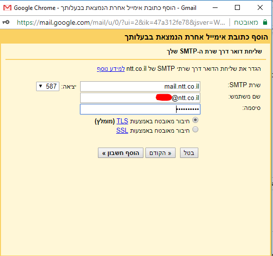Click the 'שם משתמש:' username label
Image resolution: width=273 pixels, height=256 pixels.
click(244, 97)
